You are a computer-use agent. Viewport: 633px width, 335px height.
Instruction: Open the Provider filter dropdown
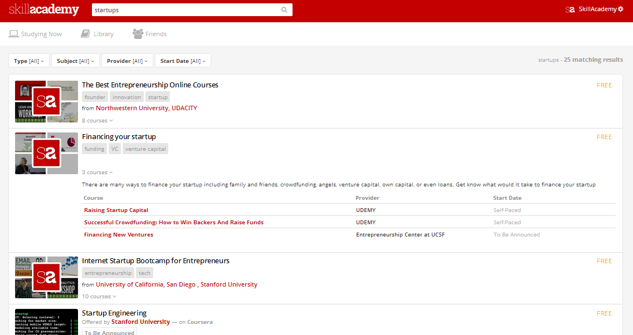tap(127, 61)
